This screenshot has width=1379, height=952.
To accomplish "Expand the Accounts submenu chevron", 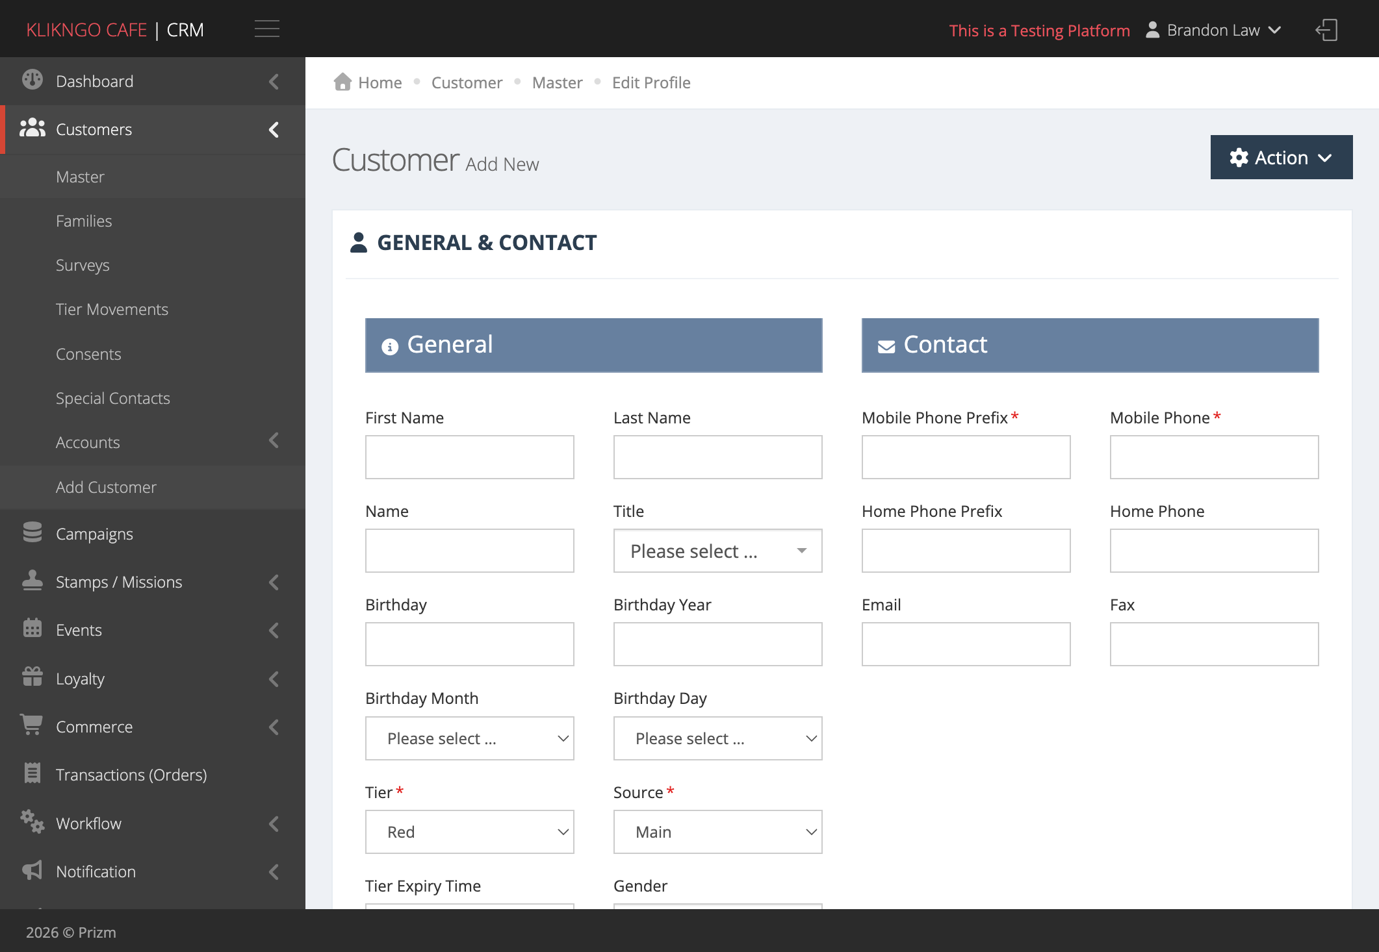I will coord(274,441).
